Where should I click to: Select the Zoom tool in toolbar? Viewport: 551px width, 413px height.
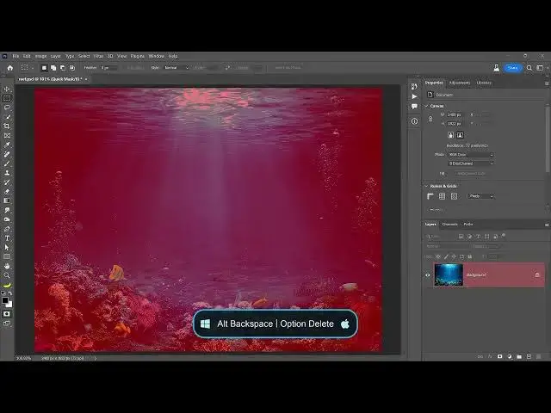7,275
